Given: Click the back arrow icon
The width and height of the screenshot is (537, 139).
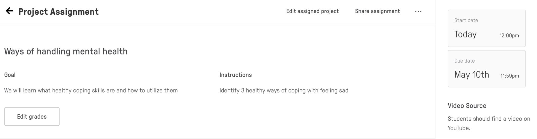Looking at the screenshot, I should [x=9, y=11].
